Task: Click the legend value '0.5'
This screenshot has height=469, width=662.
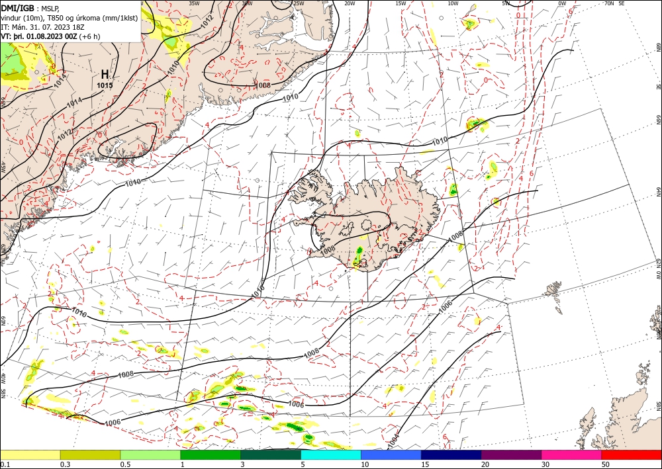Action: point(124,464)
